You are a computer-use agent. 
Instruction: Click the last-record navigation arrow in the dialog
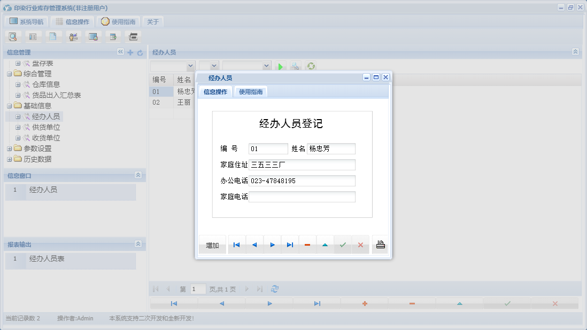(290, 244)
